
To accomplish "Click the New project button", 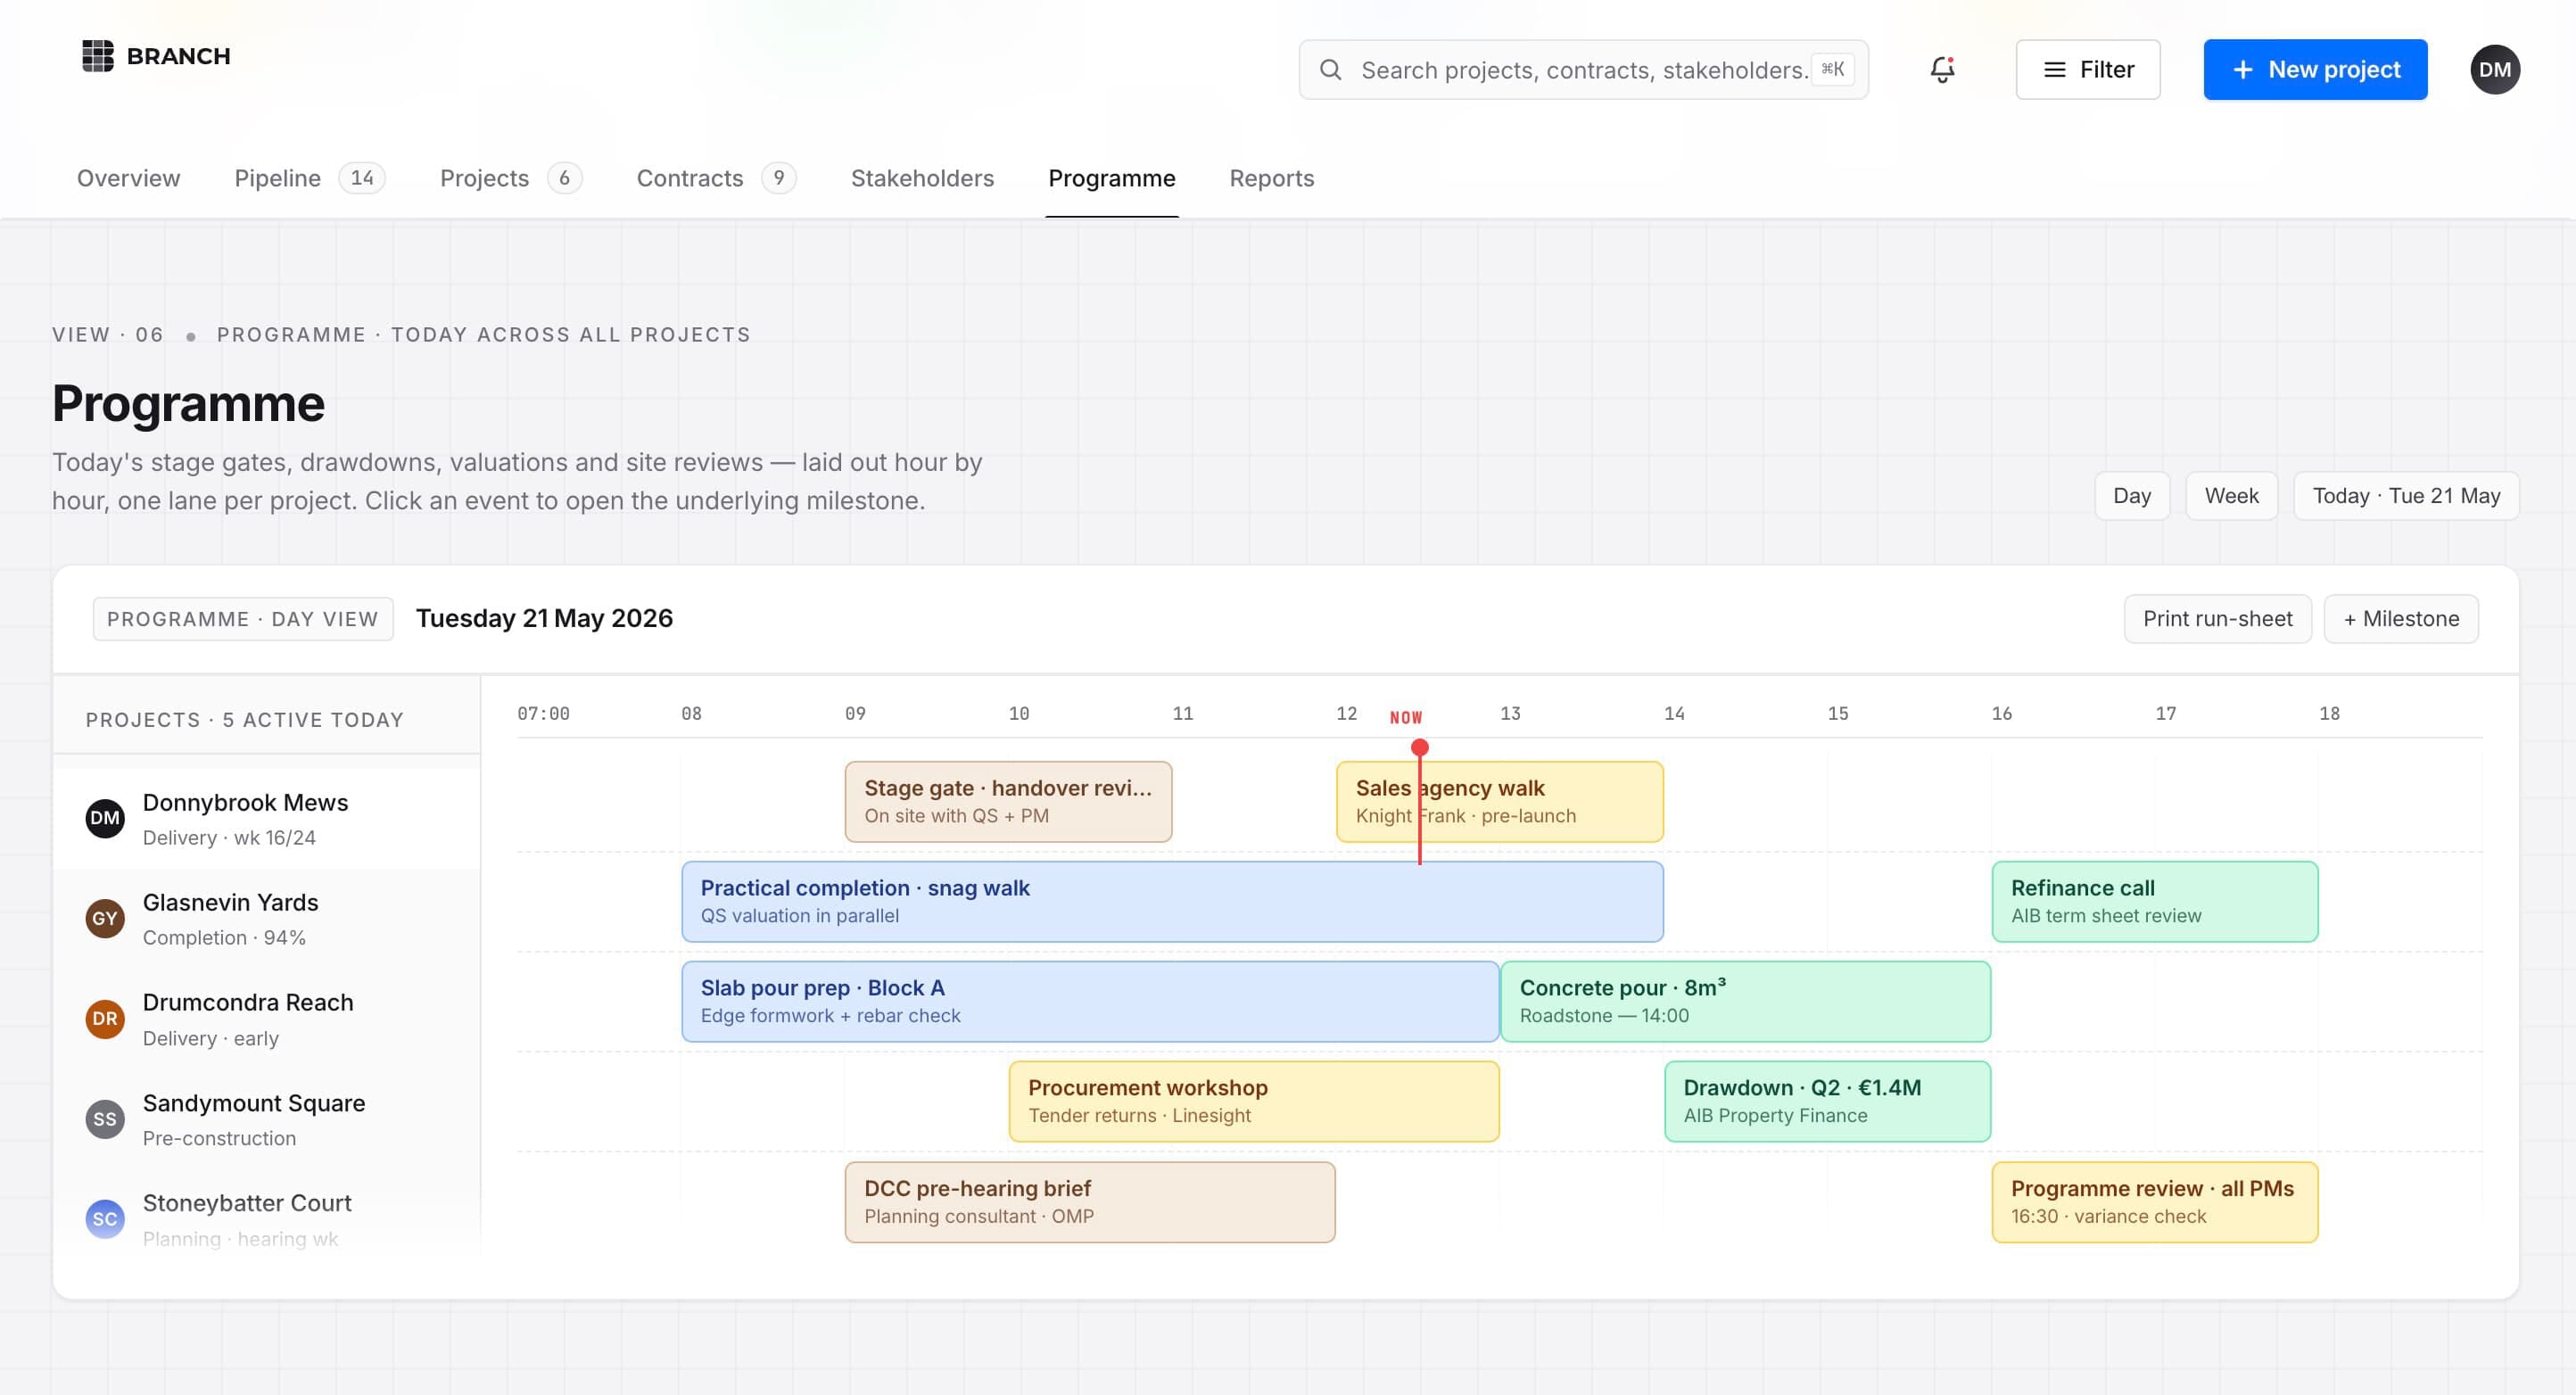I will pyautogui.click(x=2315, y=70).
